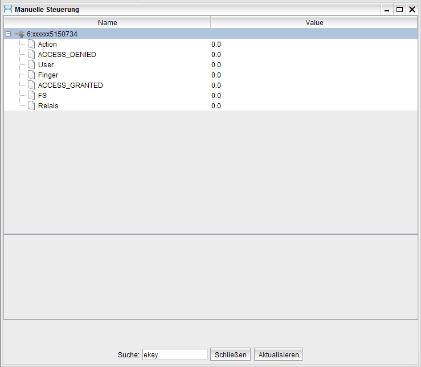The height and width of the screenshot is (367, 421).
Task: Click the document icon next to ACCESS_DENIED
Action: (31, 55)
